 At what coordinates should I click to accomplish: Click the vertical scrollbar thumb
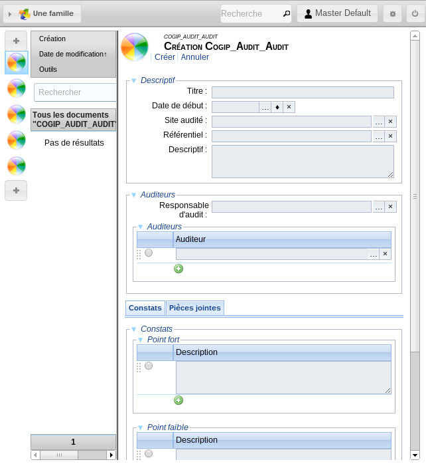pyautogui.click(x=415, y=196)
